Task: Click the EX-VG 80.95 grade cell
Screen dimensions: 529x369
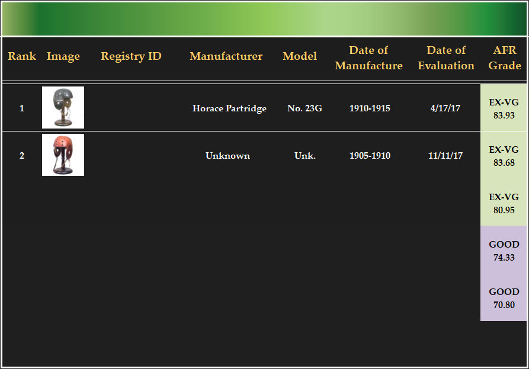Action: click(x=504, y=203)
